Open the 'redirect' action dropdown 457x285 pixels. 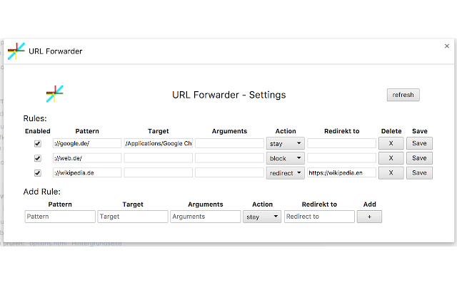285,172
